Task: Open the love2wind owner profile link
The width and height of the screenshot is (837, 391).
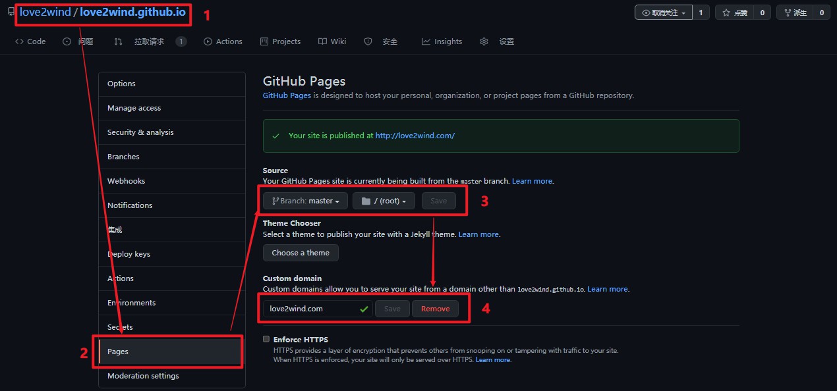Action: (45, 13)
